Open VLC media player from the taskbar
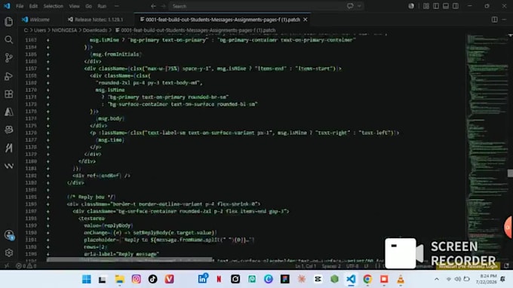 coord(401,279)
